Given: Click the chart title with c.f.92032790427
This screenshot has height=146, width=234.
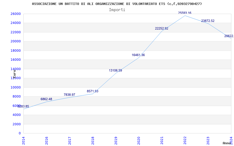Looking at the screenshot, I should click(x=117, y=4).
